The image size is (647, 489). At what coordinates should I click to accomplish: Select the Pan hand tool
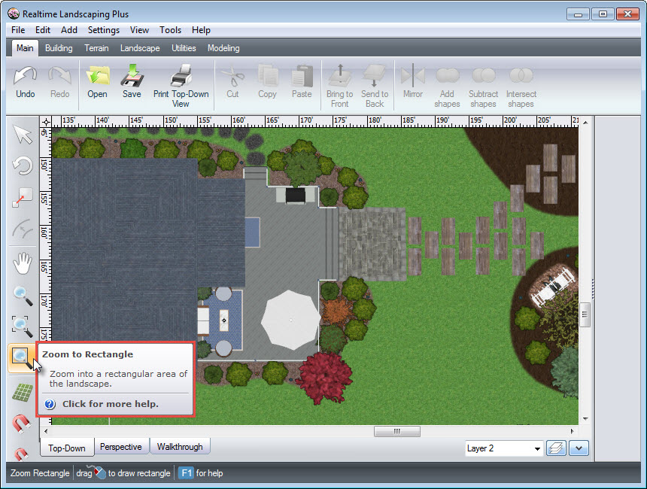tap(23, 264)
